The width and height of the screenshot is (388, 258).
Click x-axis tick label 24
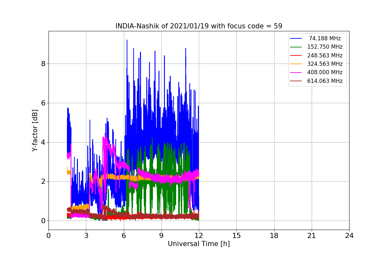(x=349, y=236)
